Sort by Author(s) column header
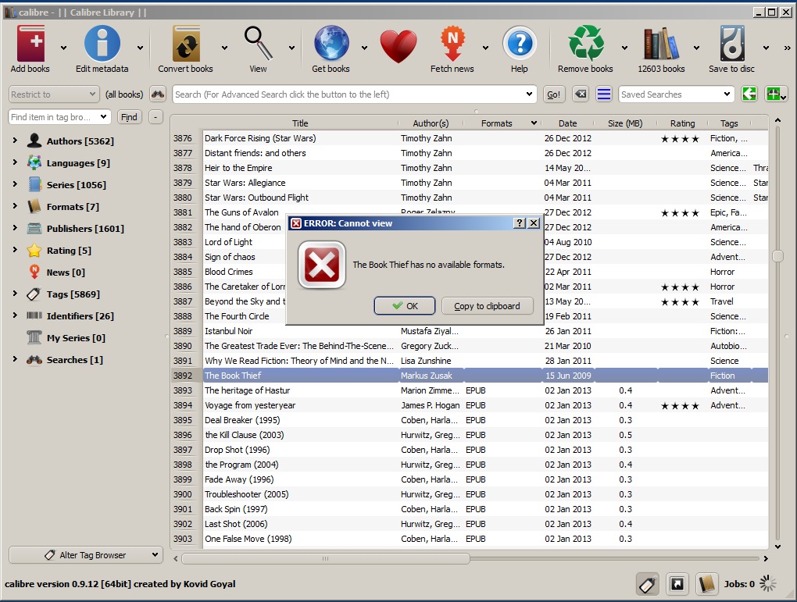This screenshot has height=602, width=797. (431, 123)
